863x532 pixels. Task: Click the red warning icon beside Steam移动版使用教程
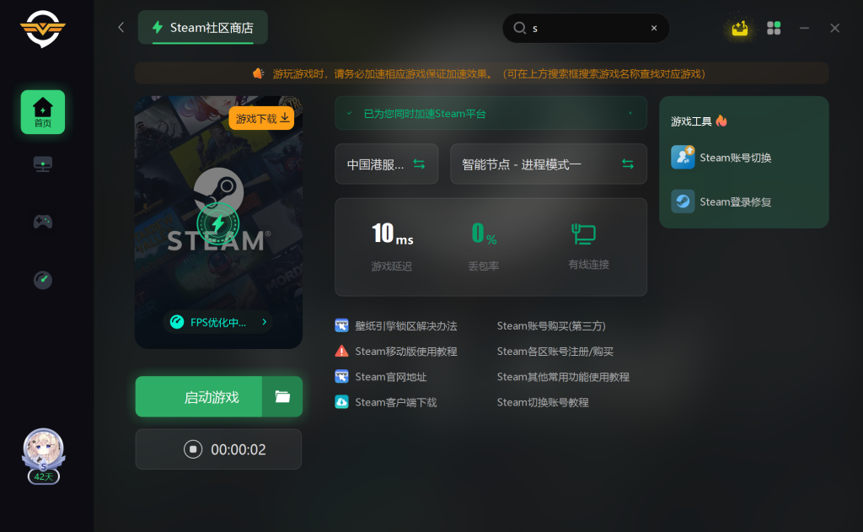342,351
